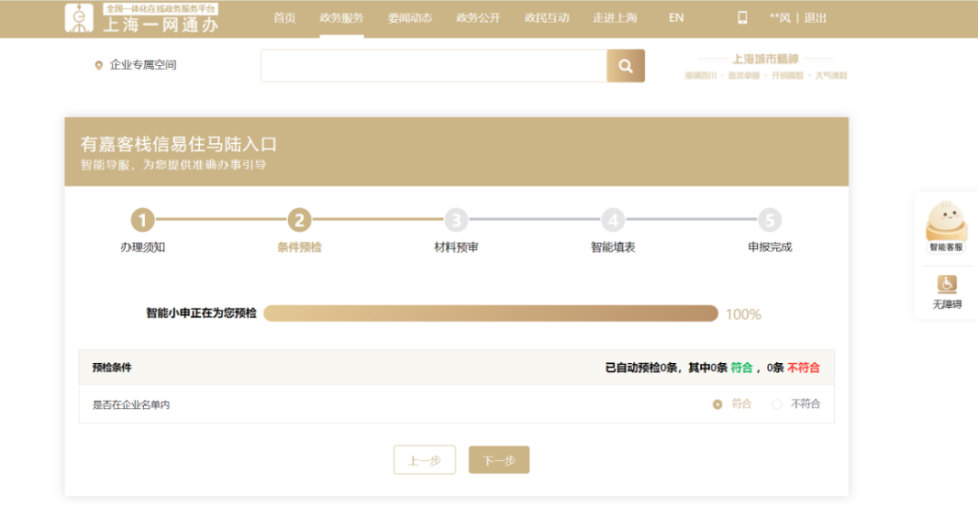The height and width of the screenshot is (507, 978).
Task: Click step 1 办理须知 circle
Action: 142,220
